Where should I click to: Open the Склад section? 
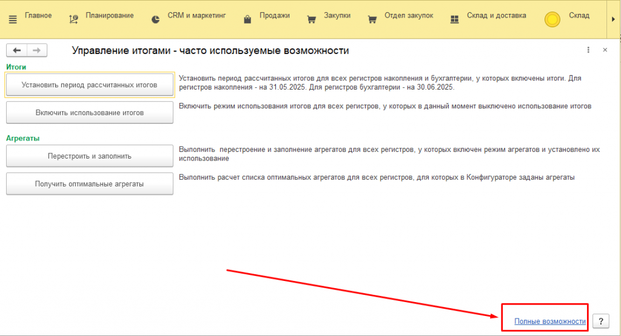point(579,15)
